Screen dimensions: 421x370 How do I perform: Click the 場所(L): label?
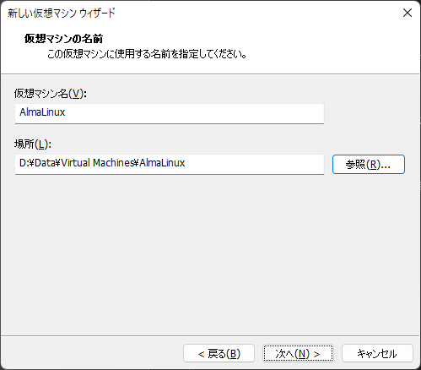33,144
